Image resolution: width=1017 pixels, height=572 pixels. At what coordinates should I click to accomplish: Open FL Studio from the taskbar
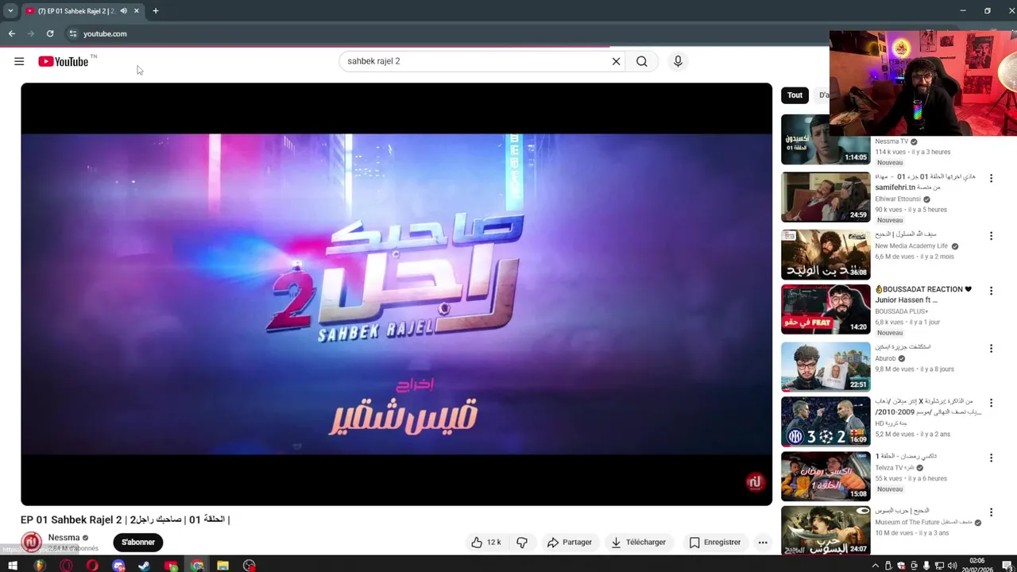coord(39,566)
